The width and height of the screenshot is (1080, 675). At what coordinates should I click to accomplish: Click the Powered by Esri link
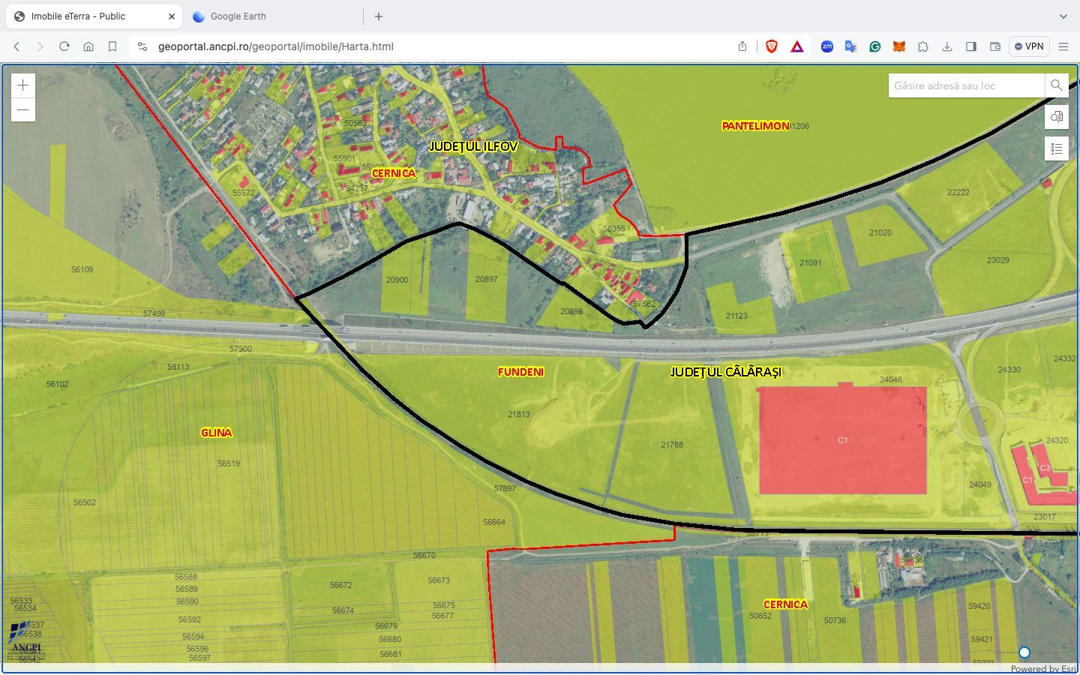point(1042,669)
